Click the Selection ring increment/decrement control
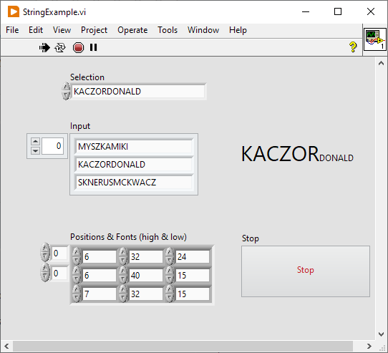The image size is (388, 353). (66, 91)
